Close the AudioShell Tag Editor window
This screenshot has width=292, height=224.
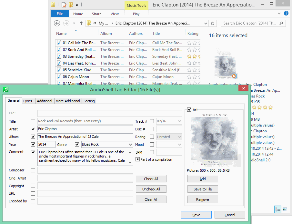click(x=243, y=88)
